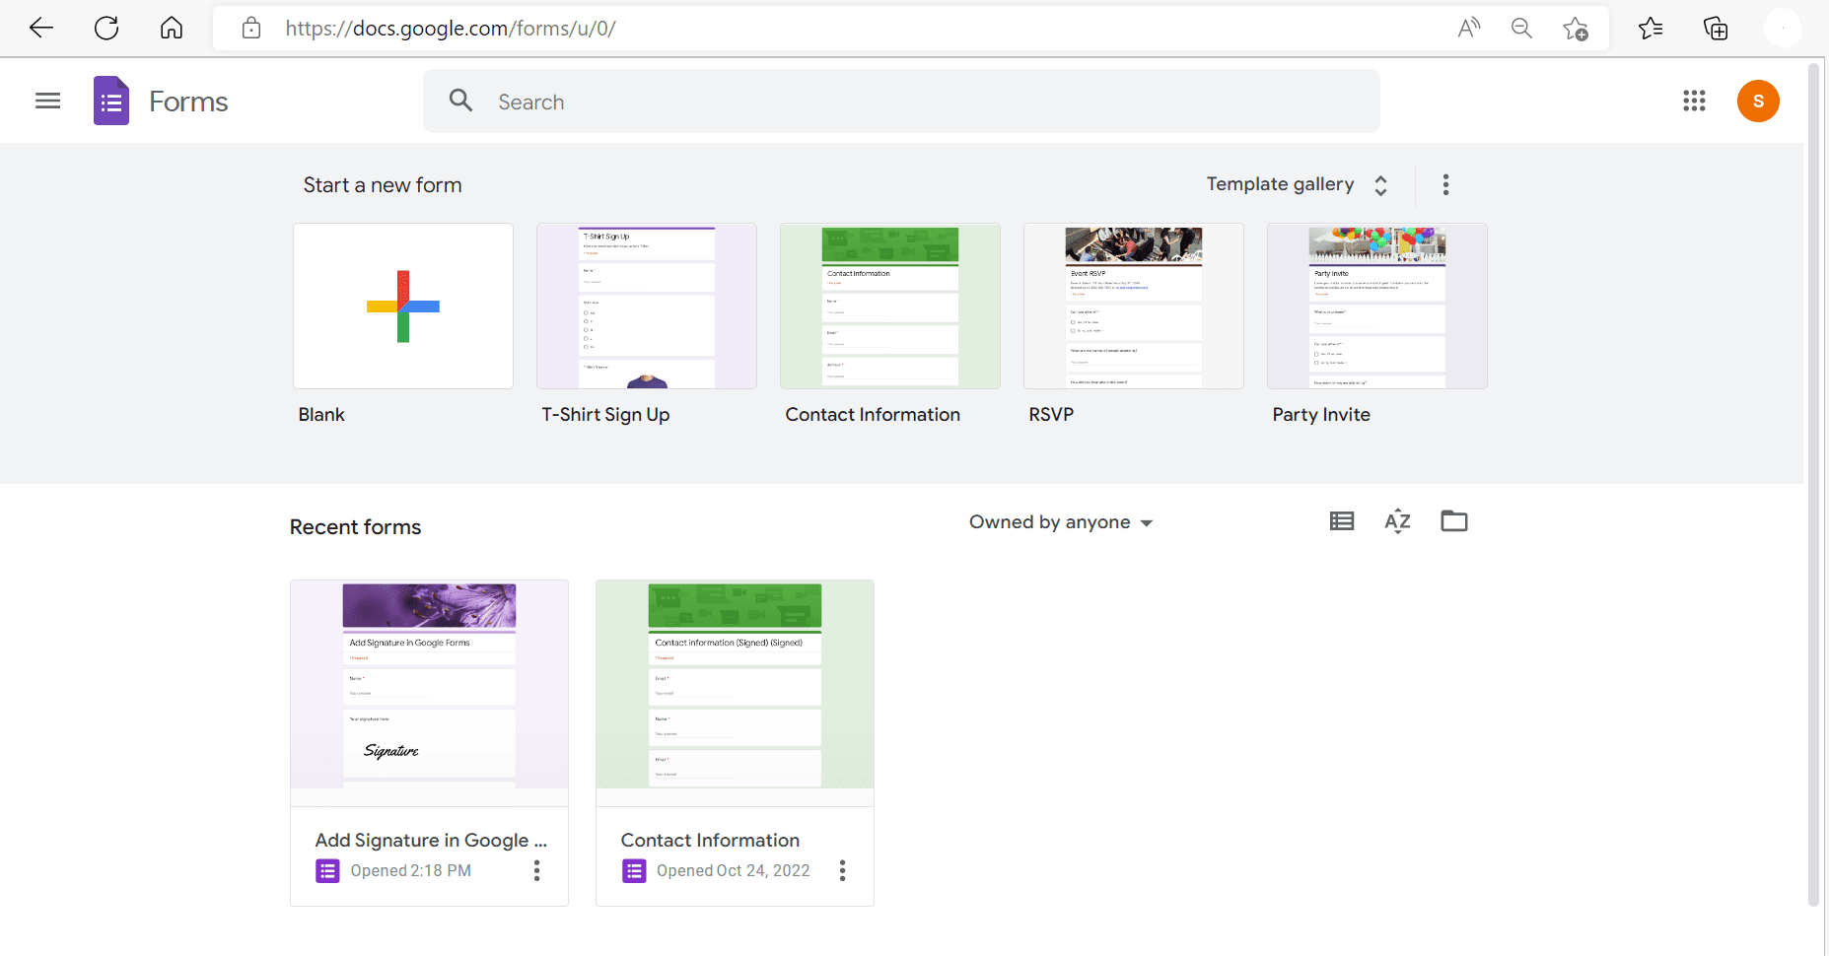Open more options next to Template gallery
Screen dimensions: 1829x956
click(x=1445, y=184)
